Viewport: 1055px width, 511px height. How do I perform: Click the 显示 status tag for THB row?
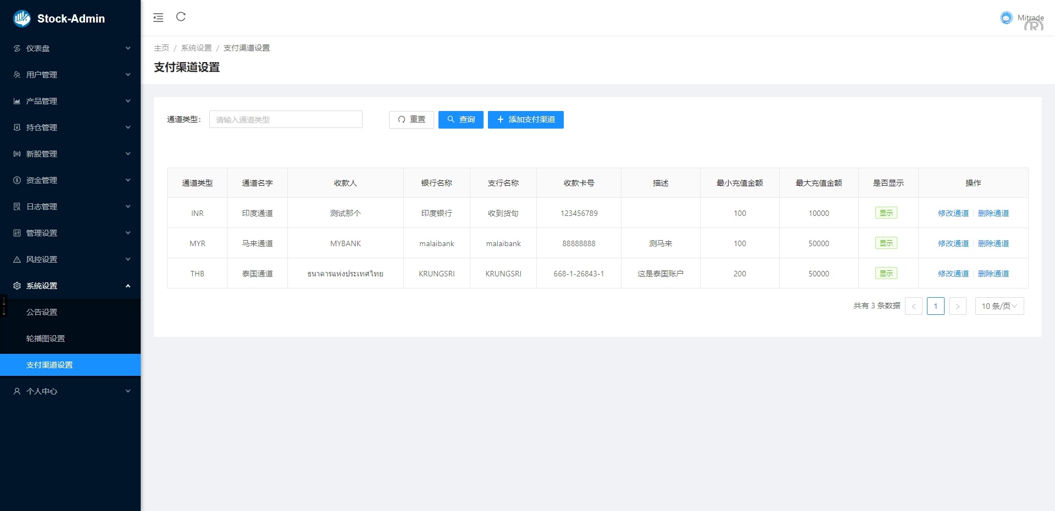coord(886,274)
